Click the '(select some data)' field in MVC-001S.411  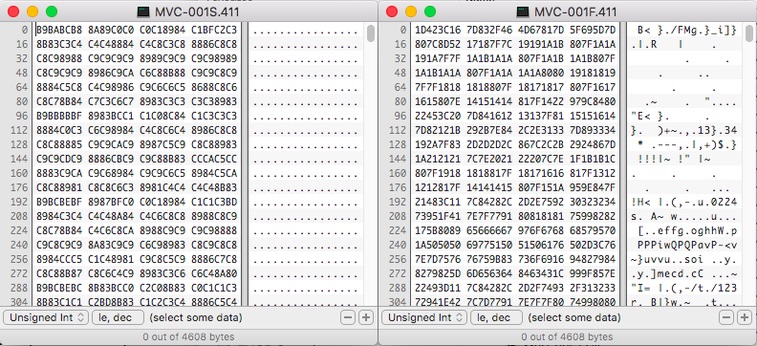click(196, 317)
